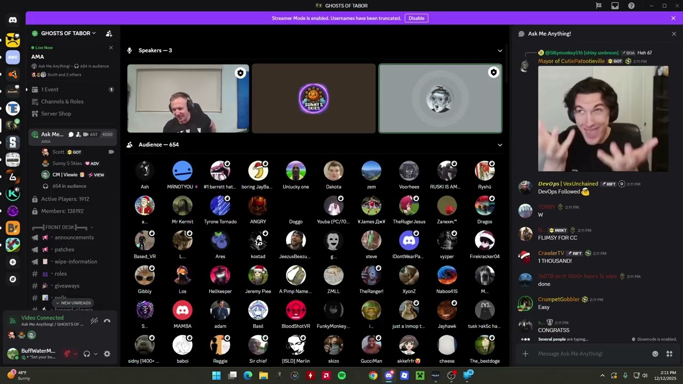Open the patches channel
Viewport: 683px width, 384px height.
[73, 250]
